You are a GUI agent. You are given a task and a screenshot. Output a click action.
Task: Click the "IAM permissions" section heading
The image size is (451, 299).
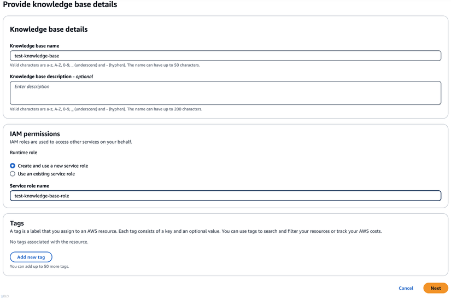point(35,134)
